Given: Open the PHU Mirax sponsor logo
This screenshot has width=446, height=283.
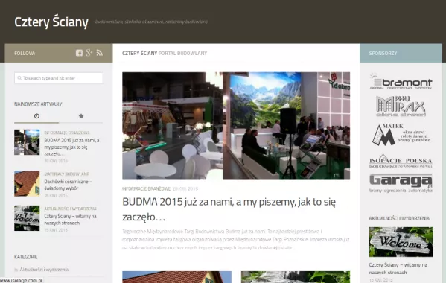Looking at the screenshot, I should 401,106.
